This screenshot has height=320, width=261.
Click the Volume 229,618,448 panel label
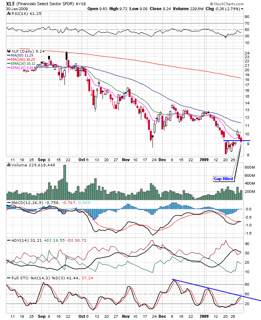[x=33, y=165]
